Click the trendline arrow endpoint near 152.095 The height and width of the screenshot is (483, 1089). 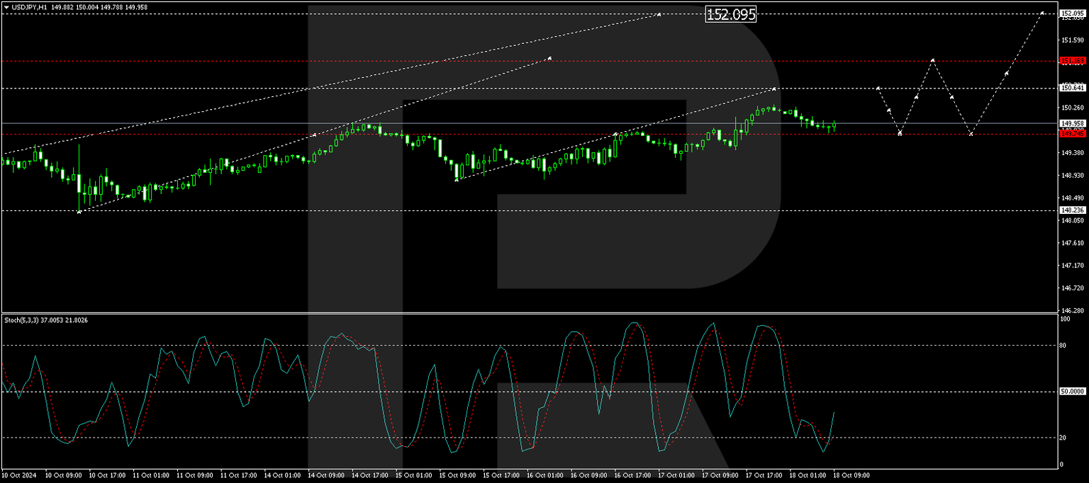(x=659, y=13)
